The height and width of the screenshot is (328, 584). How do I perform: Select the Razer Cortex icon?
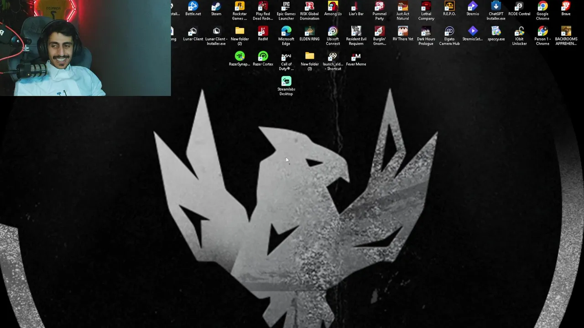[263, 59]
